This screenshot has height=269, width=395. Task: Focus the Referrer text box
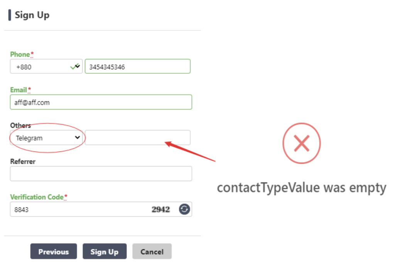click(101, 173)
